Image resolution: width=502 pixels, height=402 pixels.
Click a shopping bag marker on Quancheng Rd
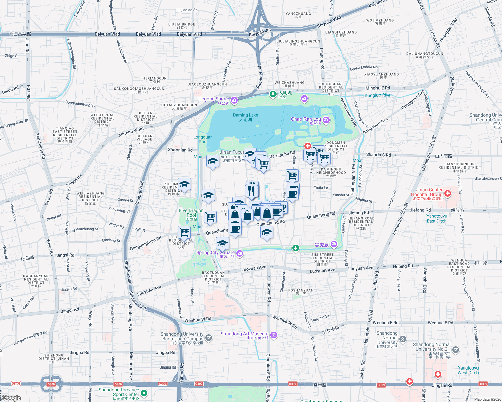click(267, 214)
